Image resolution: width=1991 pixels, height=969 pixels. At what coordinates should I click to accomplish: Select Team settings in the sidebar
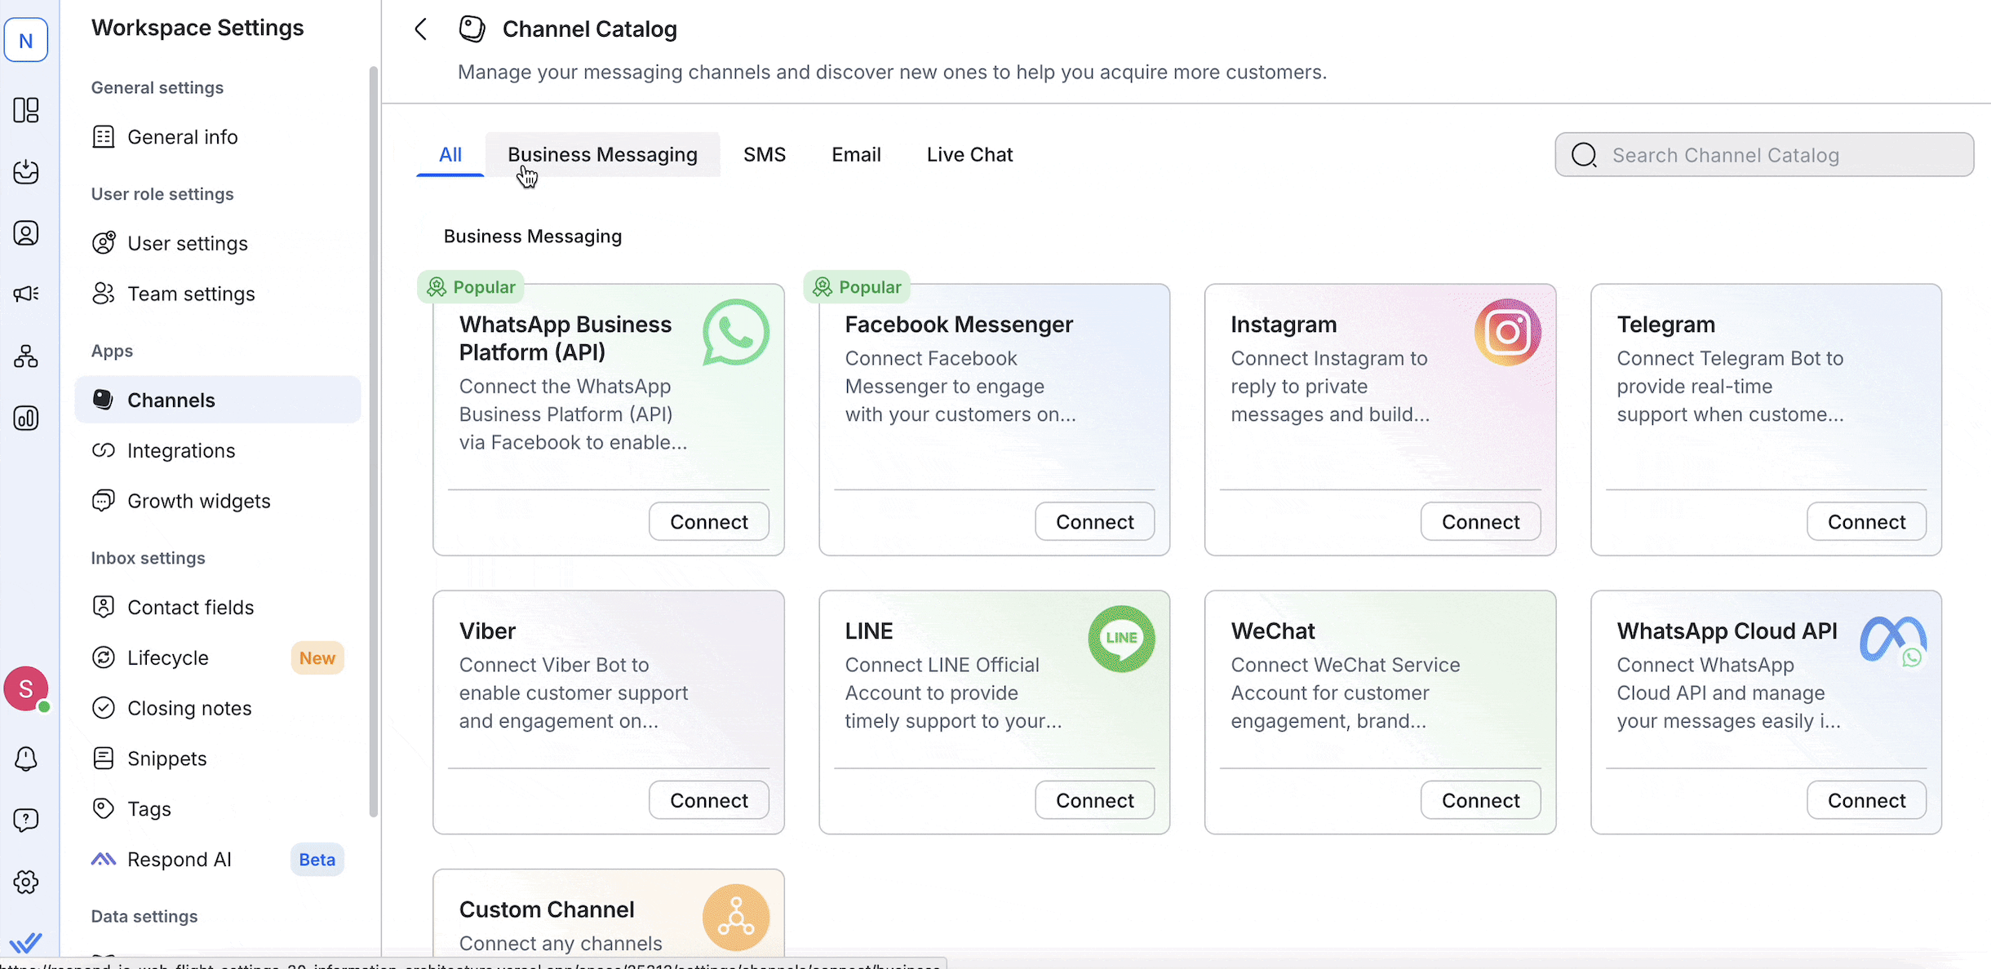tap(190, 294)
